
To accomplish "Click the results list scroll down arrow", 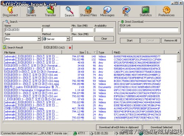I will 178,118.
